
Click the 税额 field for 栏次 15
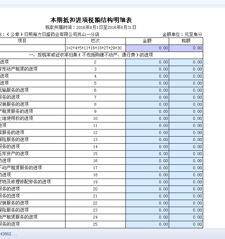(186, 154)
